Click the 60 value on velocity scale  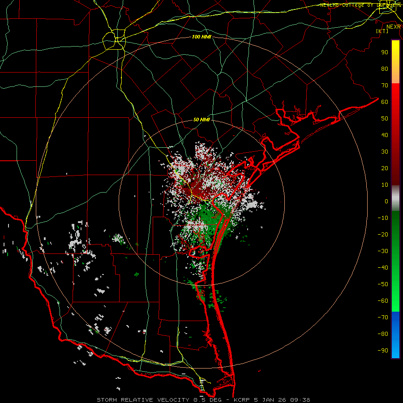click(385, 102)
